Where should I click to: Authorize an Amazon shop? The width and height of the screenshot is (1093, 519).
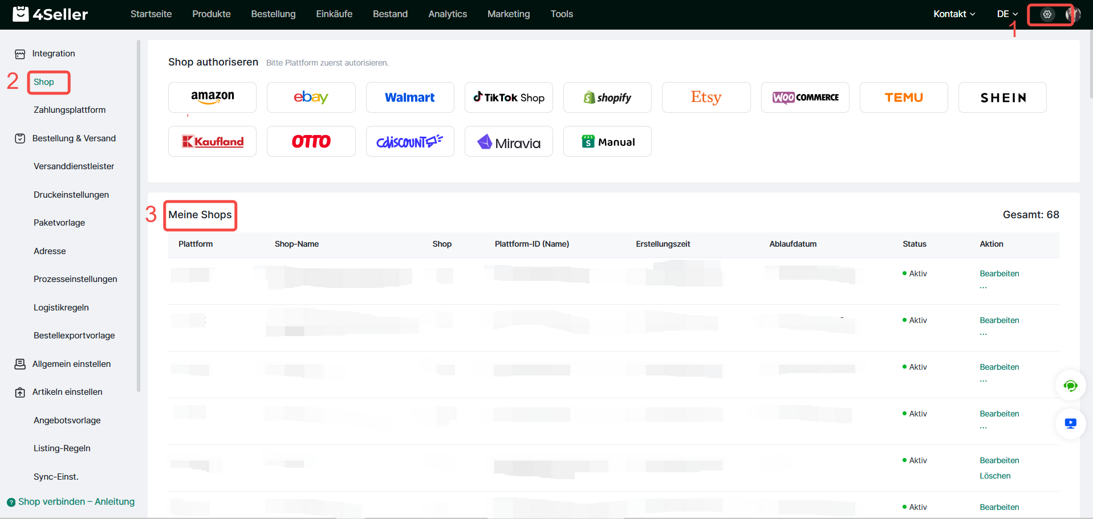pyautogui.click(x=212, y=97)
